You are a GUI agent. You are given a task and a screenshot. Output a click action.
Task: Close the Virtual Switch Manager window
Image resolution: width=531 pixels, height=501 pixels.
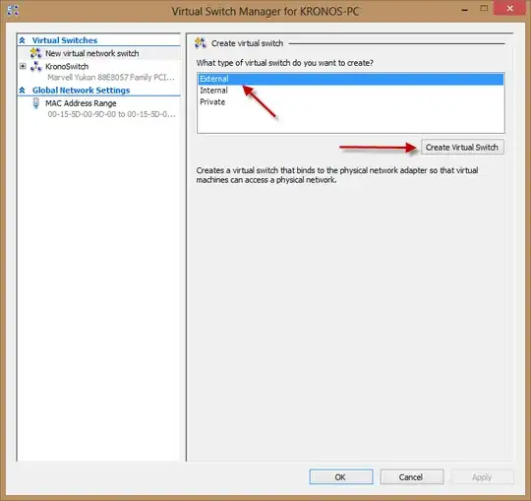click(x=510, y=8)
